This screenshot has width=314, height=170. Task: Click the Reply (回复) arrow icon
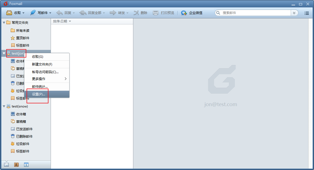[59, 13]
